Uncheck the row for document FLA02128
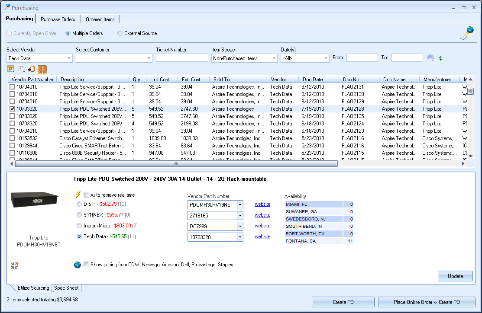 point(12,109)
